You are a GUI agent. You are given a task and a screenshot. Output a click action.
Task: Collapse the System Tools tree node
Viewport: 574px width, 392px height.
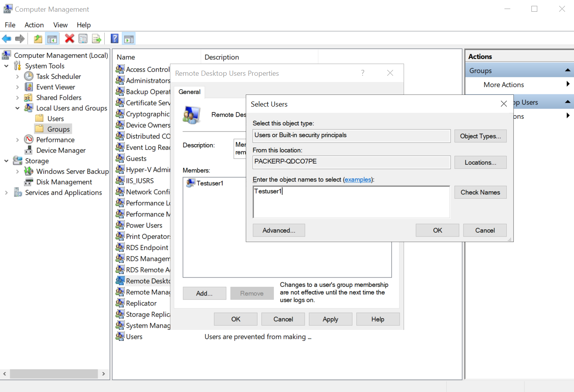(6, 66)
